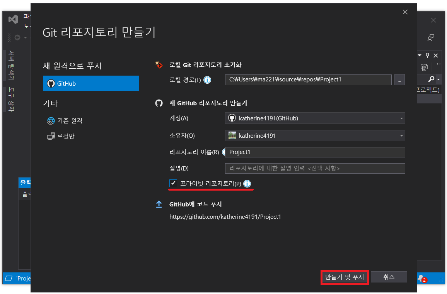Click the owner avatar thumbnail
The height and width of the screenshot is (294, 447).
tap(232, 136)
